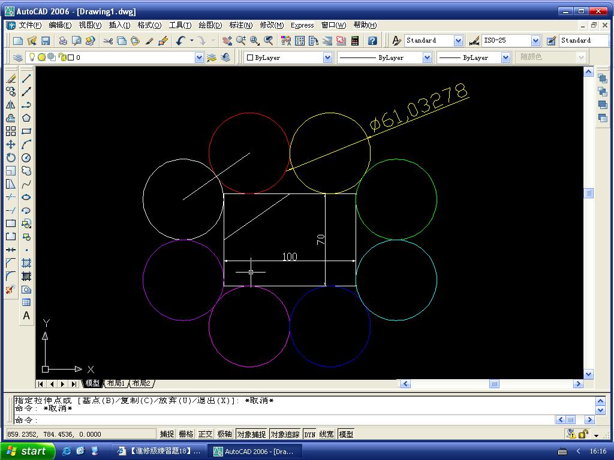614x460 pixels.
Task: Open the undo history dropdown arrow
Action: (x=192, y=40)
